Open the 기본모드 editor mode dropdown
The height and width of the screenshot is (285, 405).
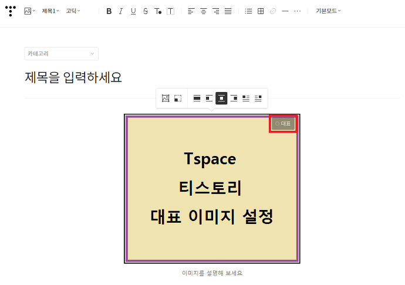click(328, 11)
